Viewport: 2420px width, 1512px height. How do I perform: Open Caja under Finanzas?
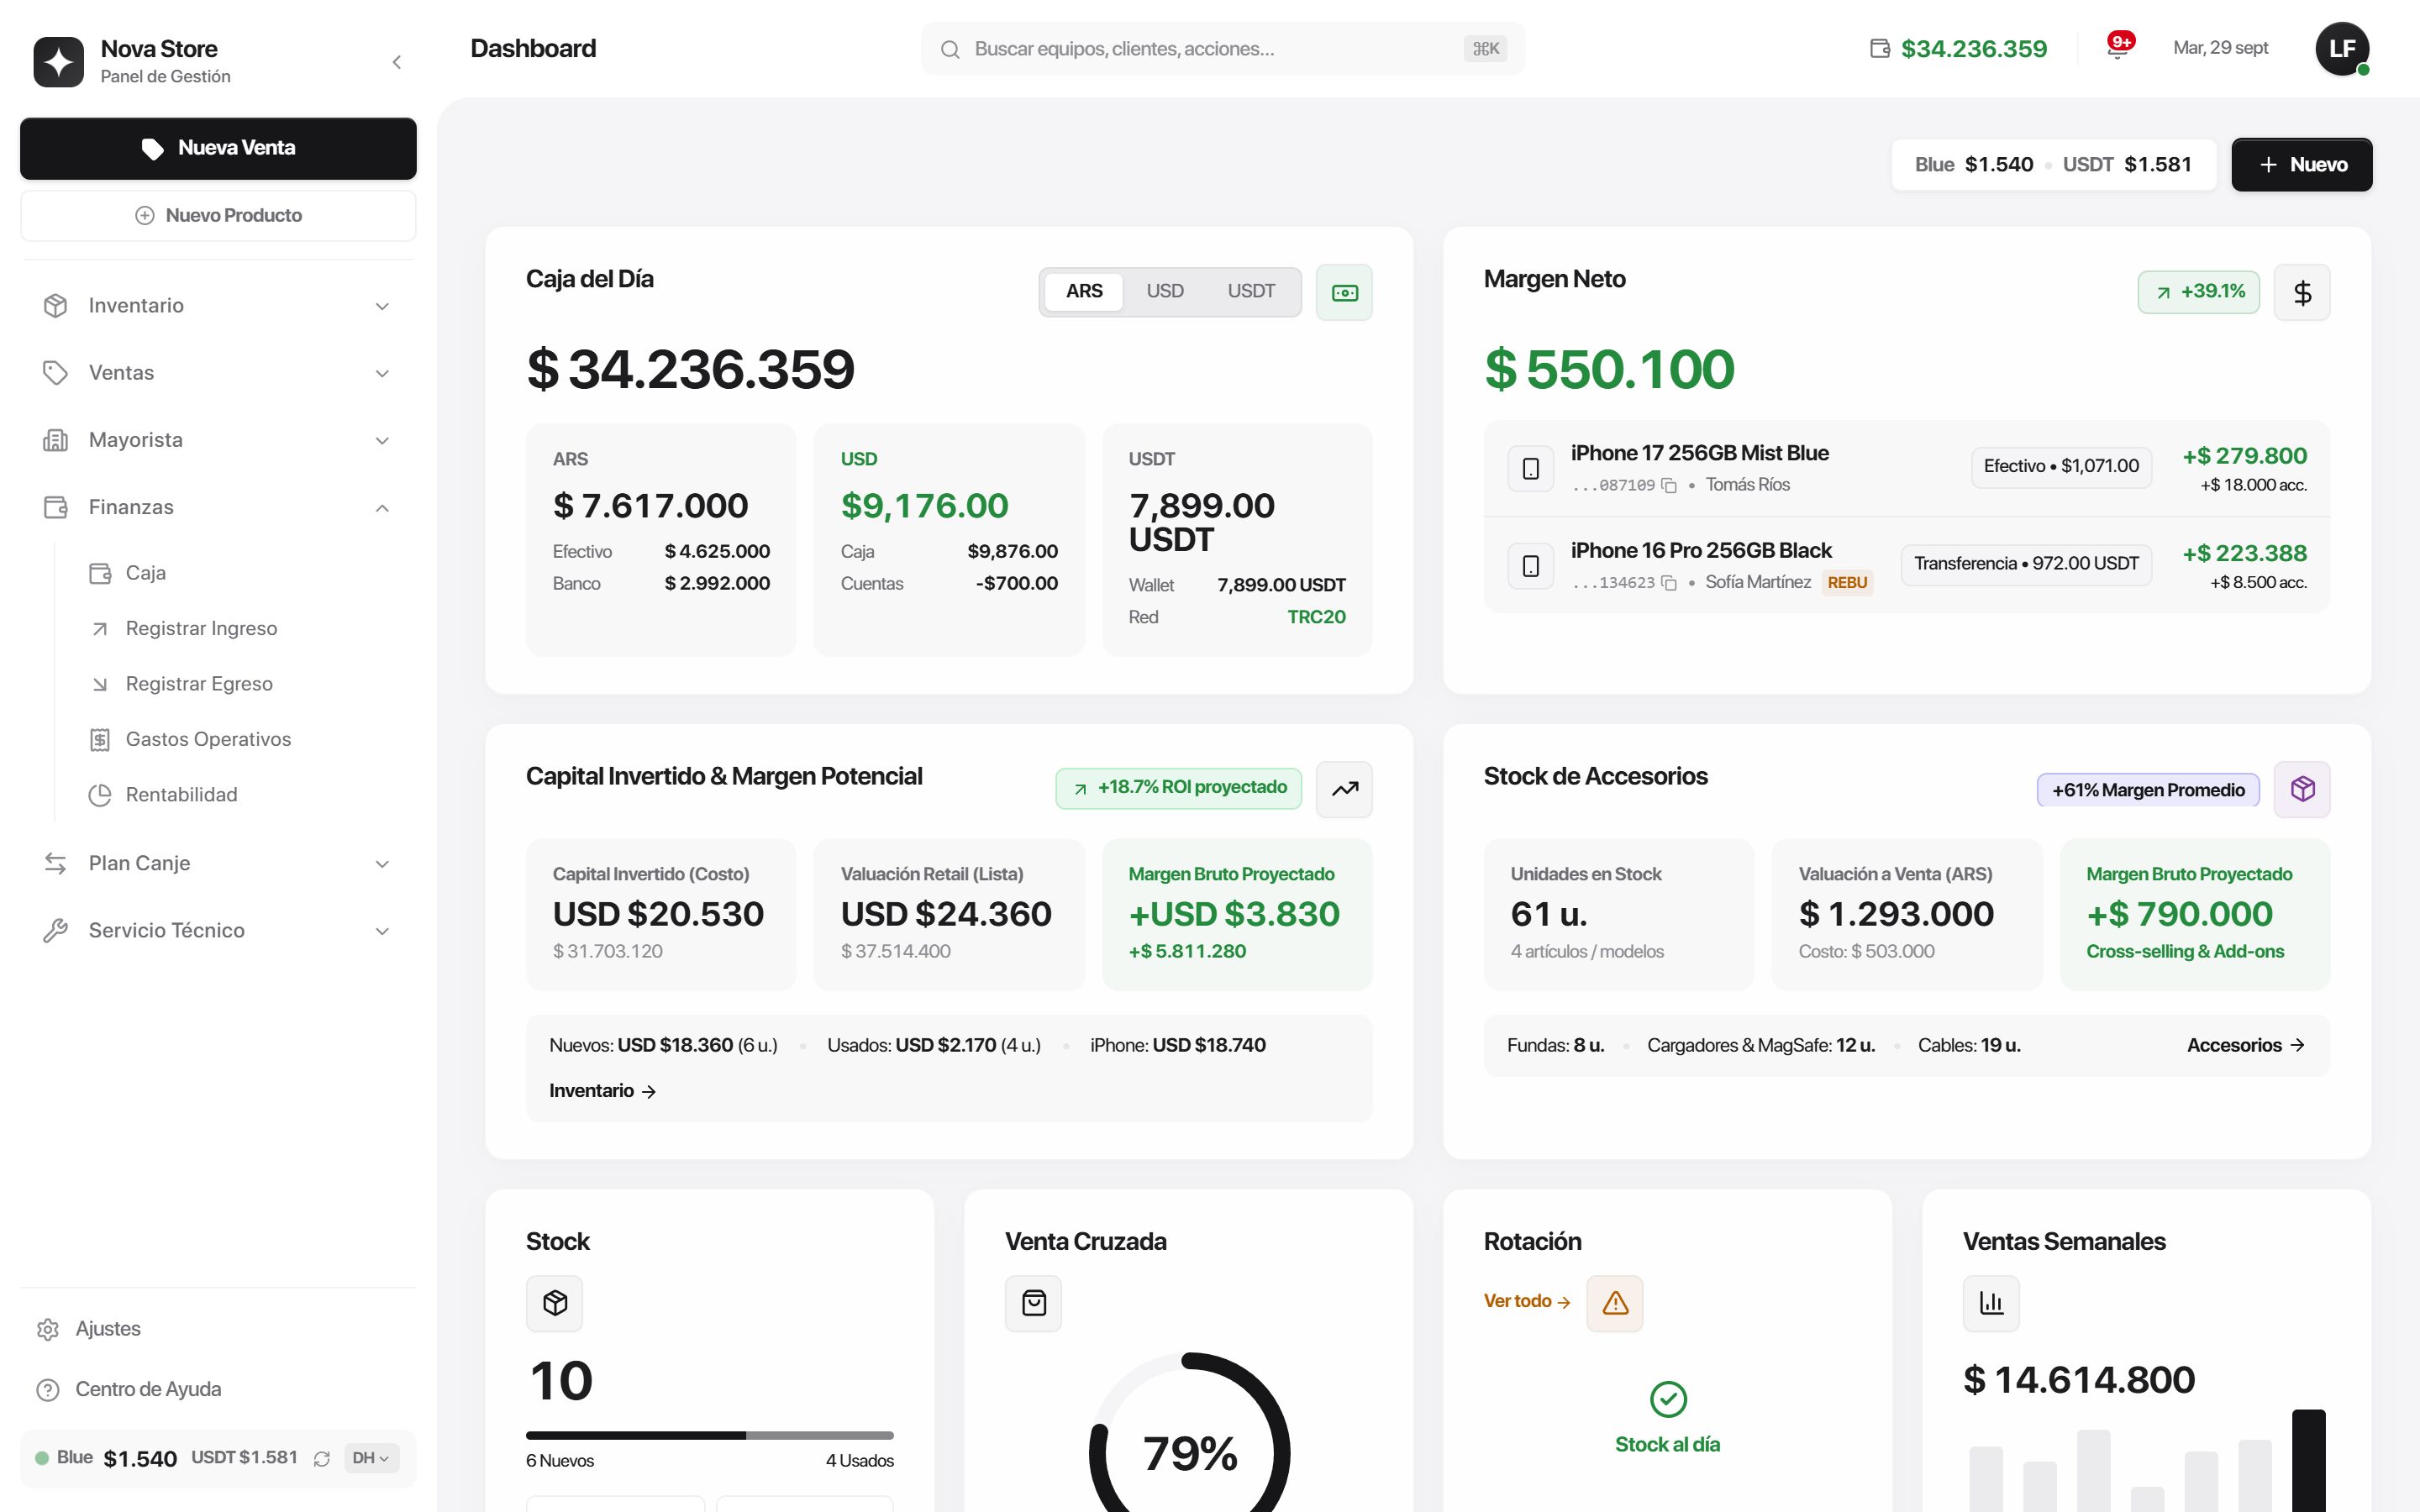coord(240,573)
